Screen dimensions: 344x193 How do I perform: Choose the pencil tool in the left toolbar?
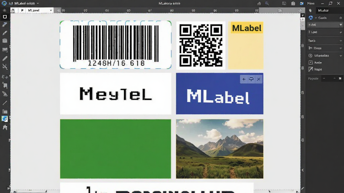tap(5, 58)
